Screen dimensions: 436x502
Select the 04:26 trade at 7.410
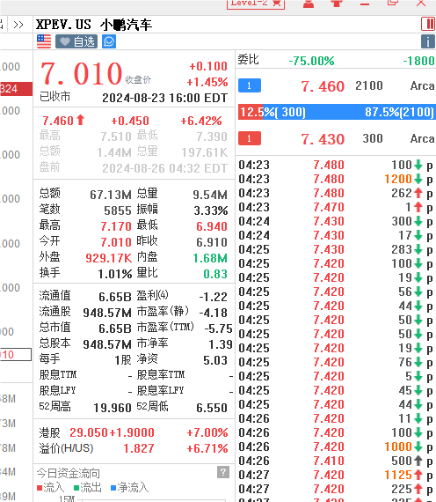[x=336, y=461]
